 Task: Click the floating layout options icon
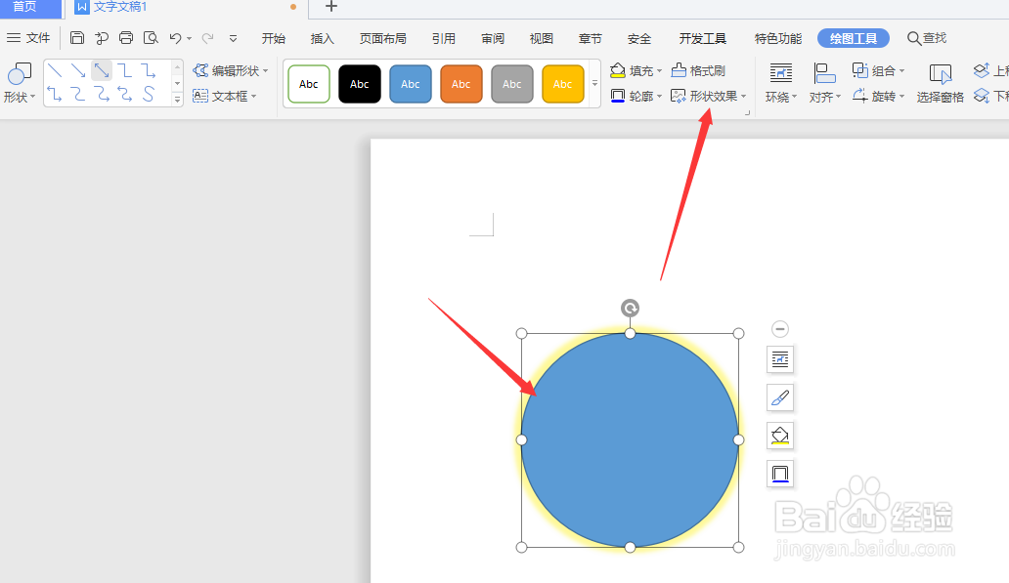tap(780, 359)
